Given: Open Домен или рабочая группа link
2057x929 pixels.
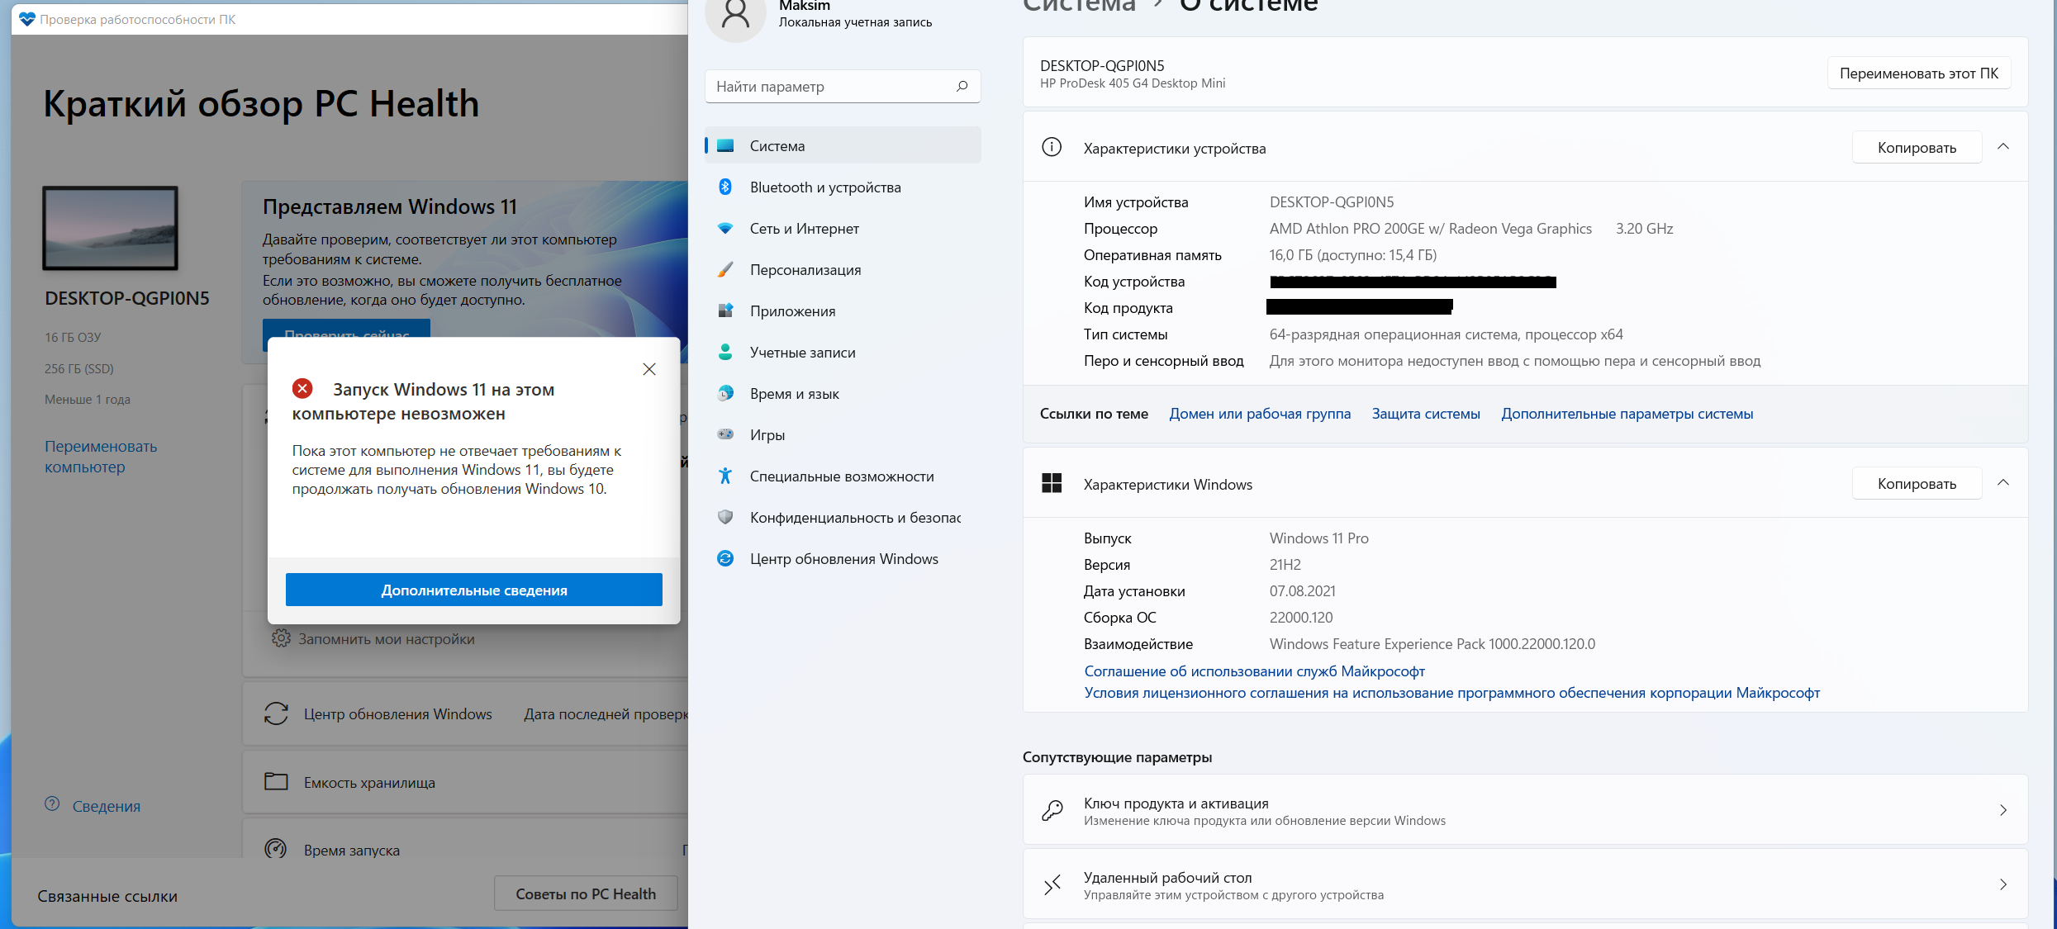Looking at the screenshot, I should coord(1260,414).
